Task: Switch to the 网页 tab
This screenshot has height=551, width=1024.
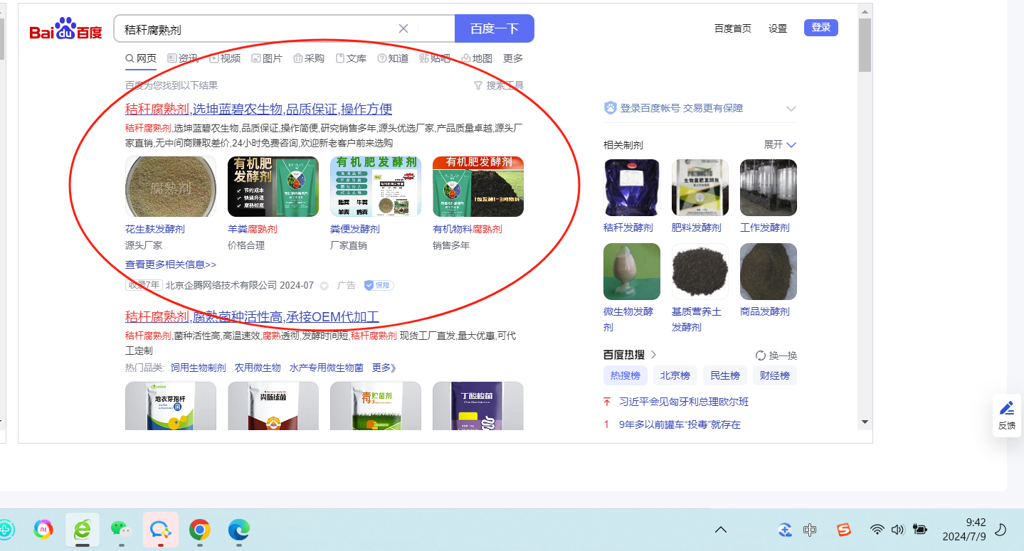Action: click(x=141, y=58)
